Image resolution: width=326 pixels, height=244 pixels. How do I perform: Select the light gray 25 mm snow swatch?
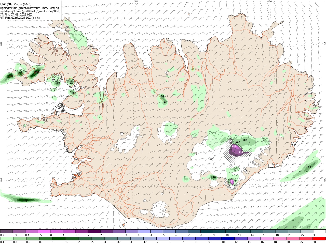coord(307,231)
